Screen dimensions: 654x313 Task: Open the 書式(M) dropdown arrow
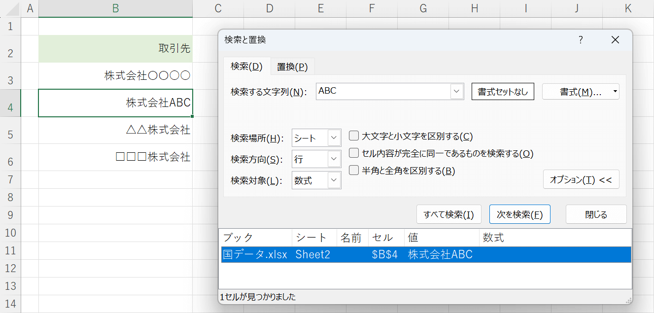click(615, 92)
